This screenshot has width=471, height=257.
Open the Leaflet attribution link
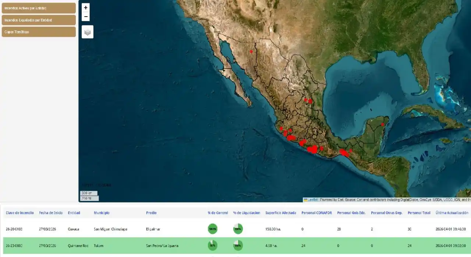312,200
